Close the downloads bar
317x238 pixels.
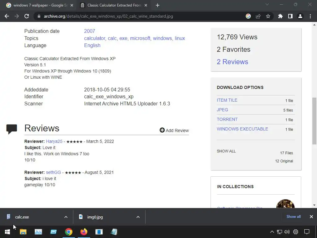(311, 217)
